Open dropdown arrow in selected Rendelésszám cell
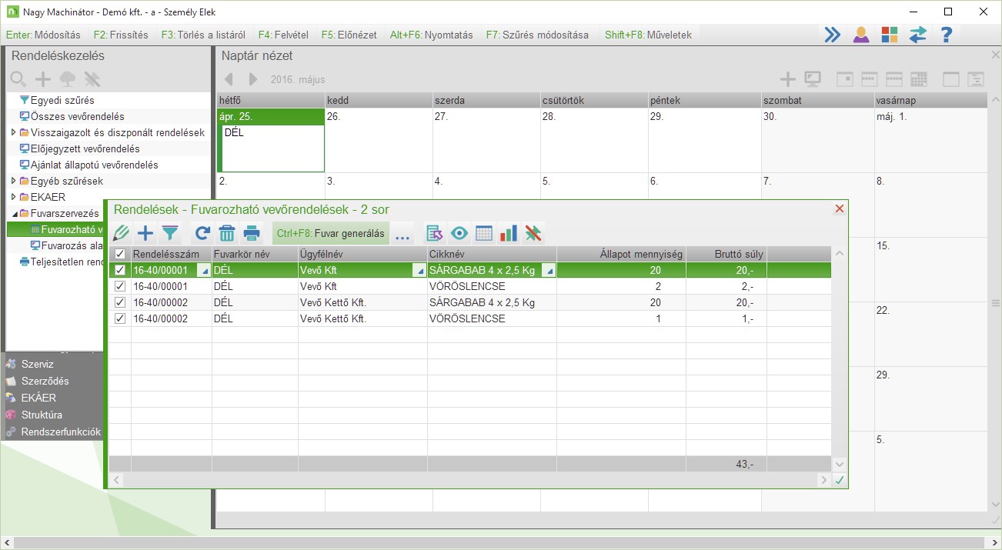Screen dimensions: 1002x550 pos(205,271)
